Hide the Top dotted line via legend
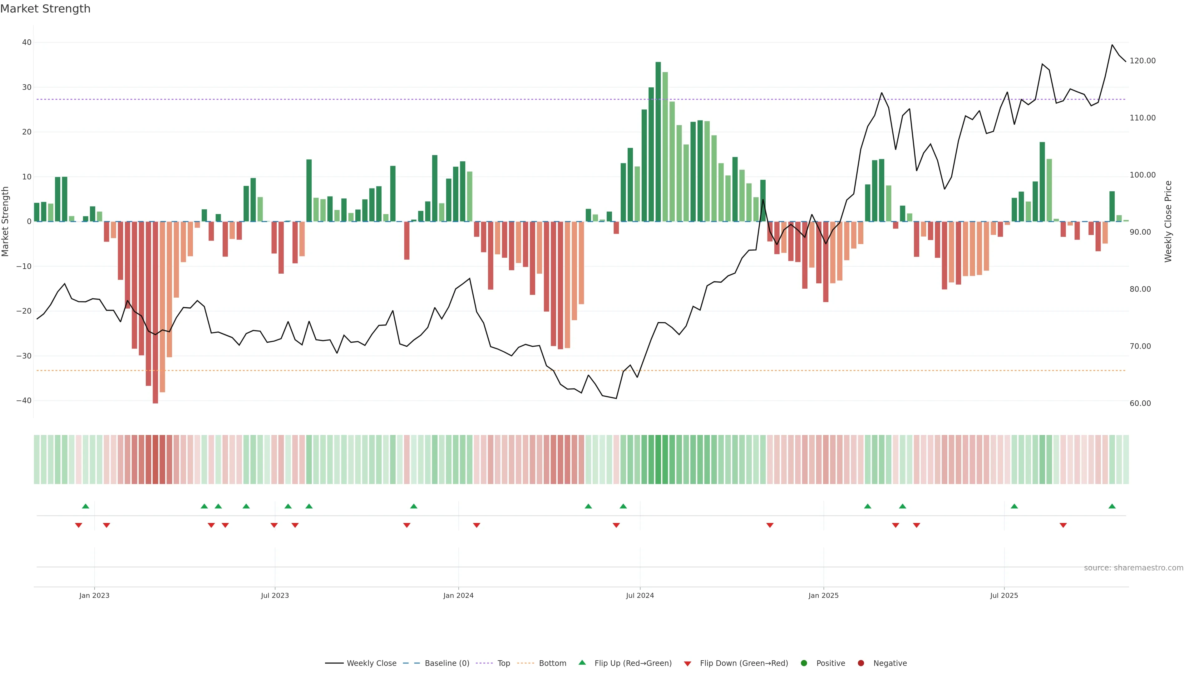Image resolution: width=1199 pixels, height=674 pixels. click(503, 663)
